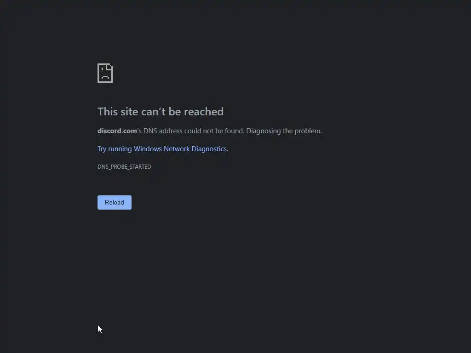
Task: Click the folded corner of the page icon
Action: (109, 68)
